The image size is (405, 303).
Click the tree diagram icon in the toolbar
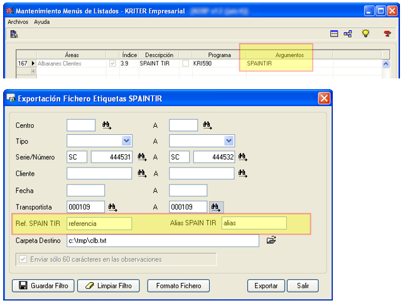click(348, 34)
